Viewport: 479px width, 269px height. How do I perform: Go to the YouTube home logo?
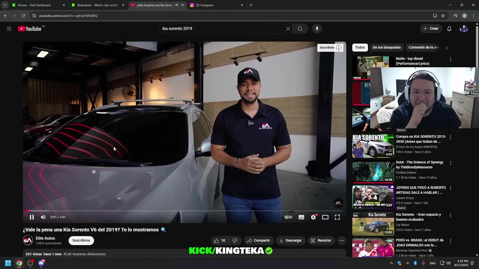(30, 29)
